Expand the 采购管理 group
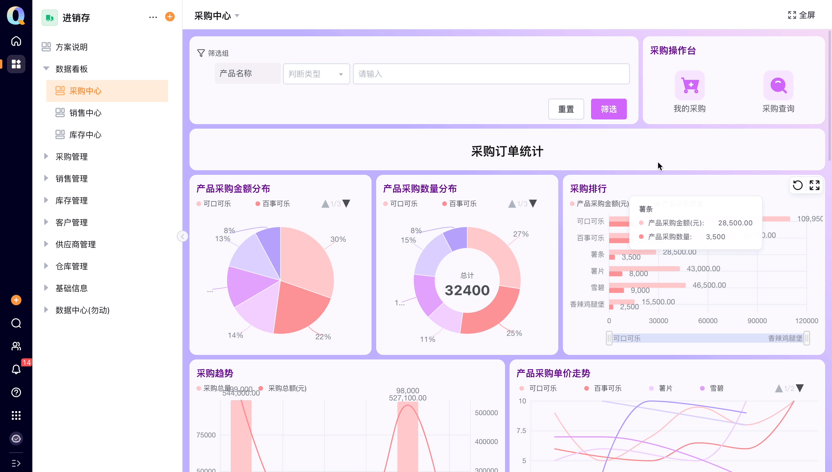The image size is (832, 472). tap(46, 156)
